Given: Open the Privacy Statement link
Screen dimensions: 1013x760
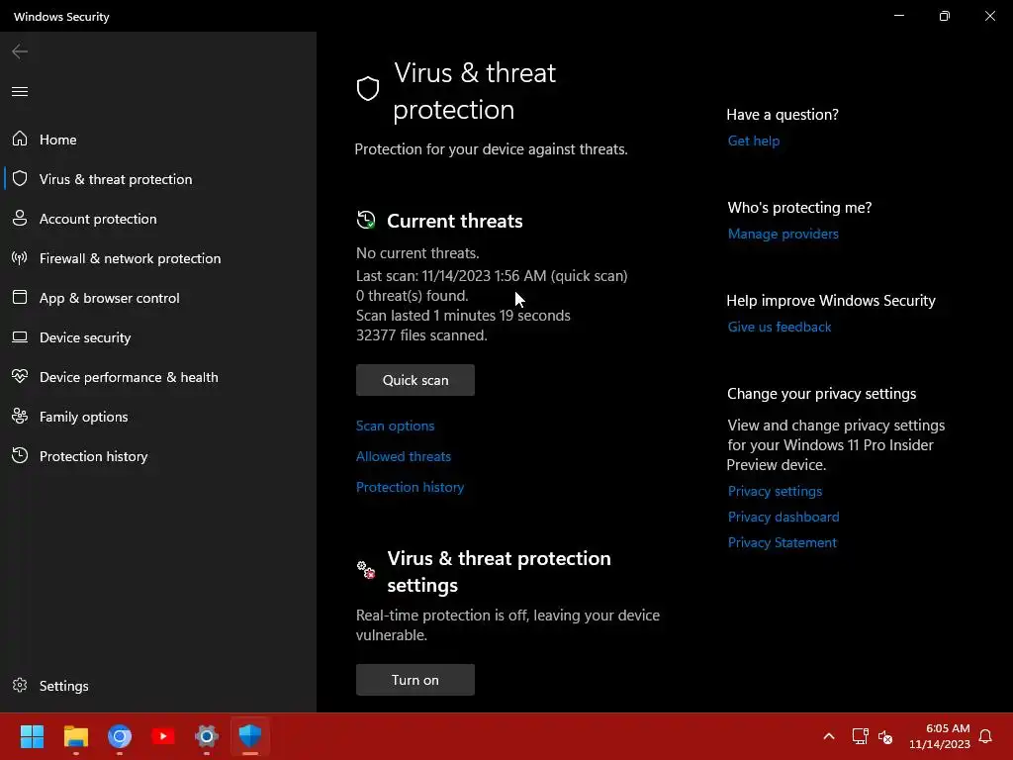Looking at the screenshot, I should pos(782,543).
